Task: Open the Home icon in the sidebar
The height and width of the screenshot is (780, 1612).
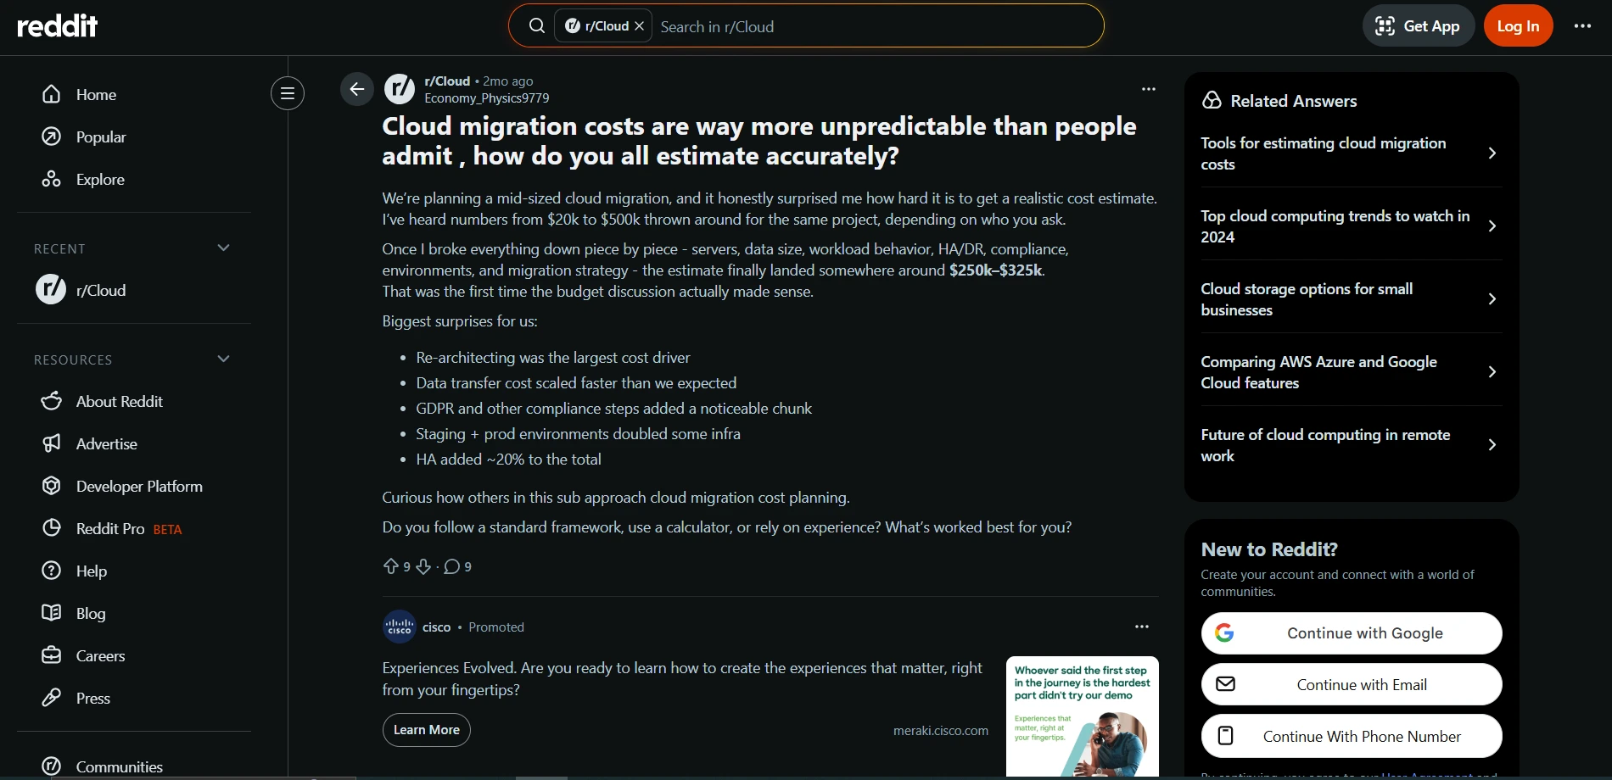Action: (x=51, y=94)
